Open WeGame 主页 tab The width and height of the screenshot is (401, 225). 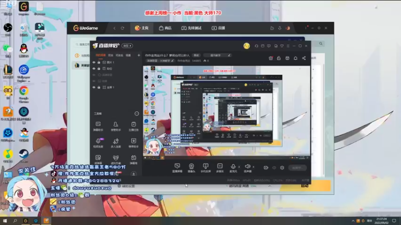pyautogui.click(x=142, y=28)
